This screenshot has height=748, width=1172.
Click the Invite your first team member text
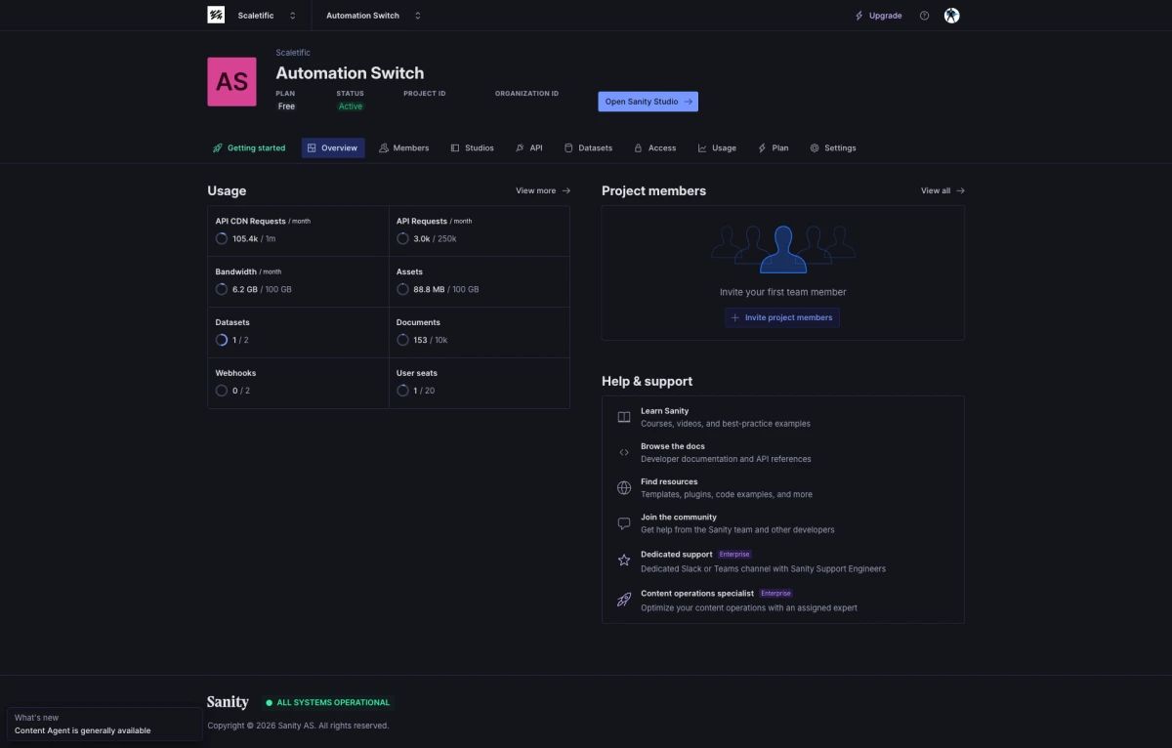tap(783, 292)
